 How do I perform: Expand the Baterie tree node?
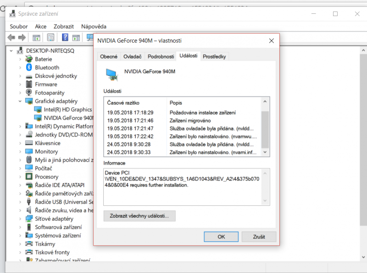20,59
